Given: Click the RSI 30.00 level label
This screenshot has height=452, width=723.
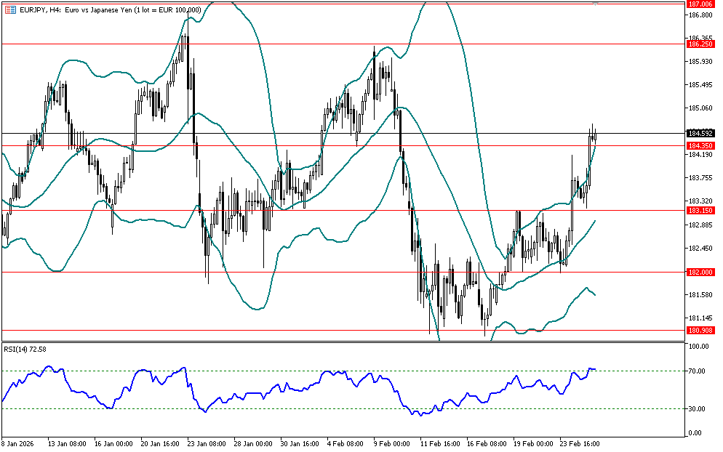Looking at the screenshot, I should (x=698, y=409).
